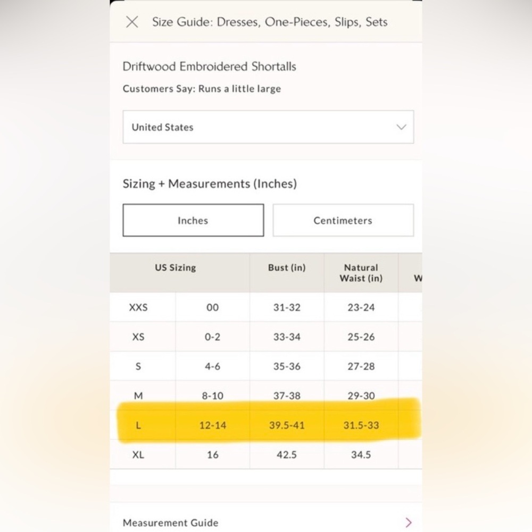Click the Driftwood Embroidered Shortalls title
The width and height of the screenshot is (532, 532).
click(x=209, y=66)
